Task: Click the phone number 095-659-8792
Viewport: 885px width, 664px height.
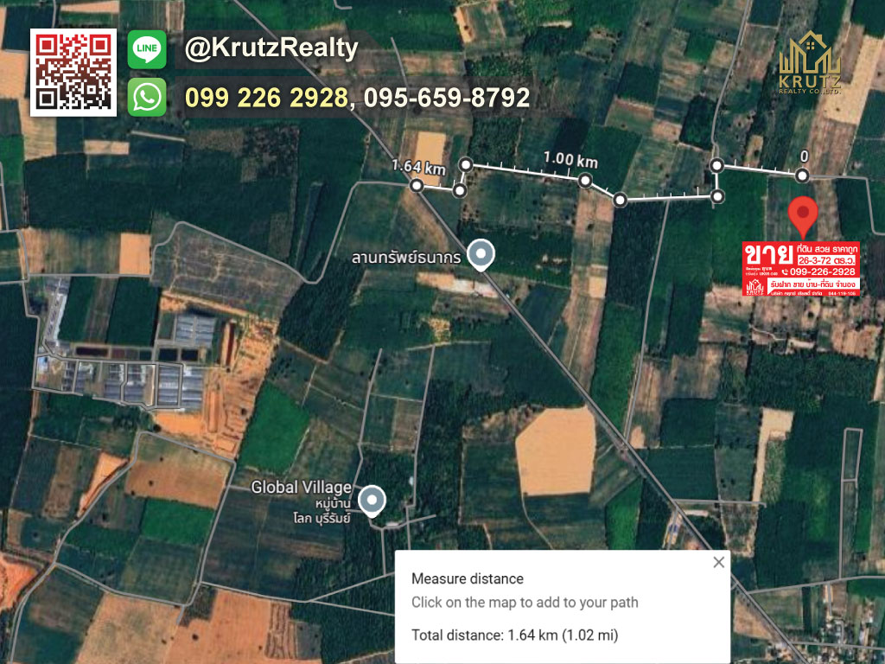Action: point(447,98)
